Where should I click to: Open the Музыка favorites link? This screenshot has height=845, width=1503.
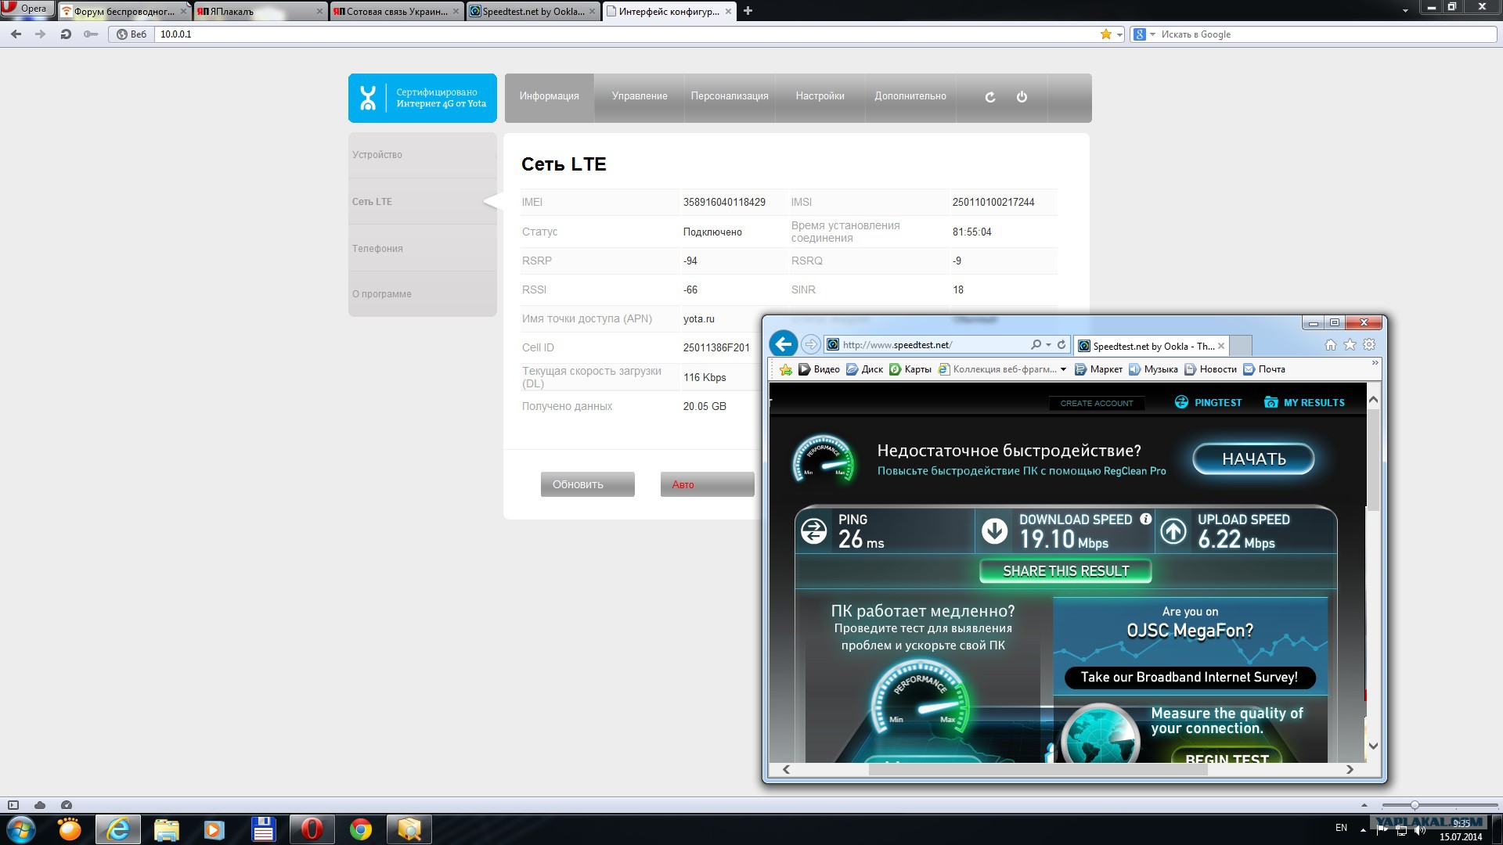[x=1153, y=369]
